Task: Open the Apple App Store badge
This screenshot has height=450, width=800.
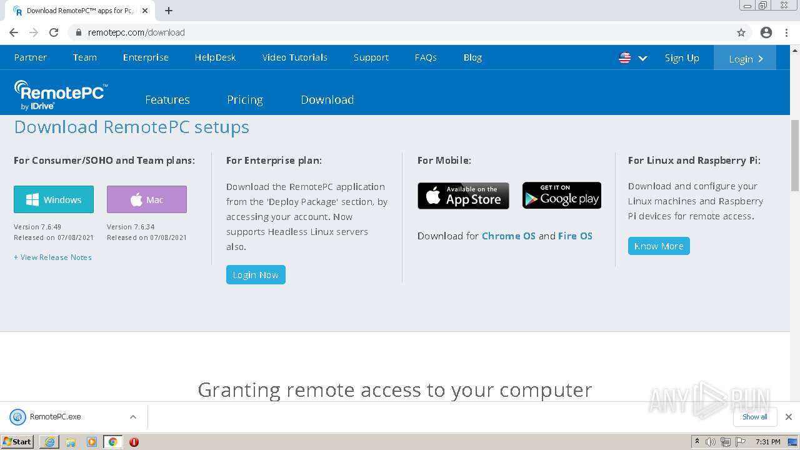Action: (x=463, y=196)
